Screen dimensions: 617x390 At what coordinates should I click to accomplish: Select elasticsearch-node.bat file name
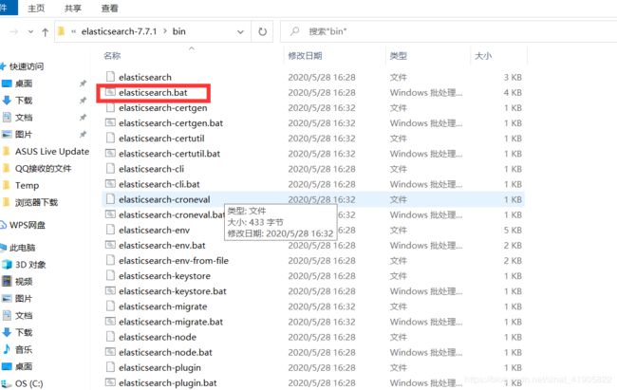(165, 352)
